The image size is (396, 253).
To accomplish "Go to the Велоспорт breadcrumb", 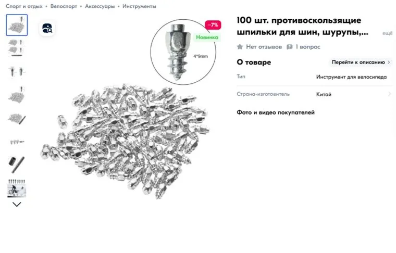I will point(64,6).
